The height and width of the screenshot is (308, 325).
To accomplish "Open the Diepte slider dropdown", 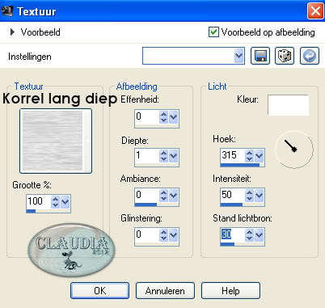I will (x=173, y=156).
